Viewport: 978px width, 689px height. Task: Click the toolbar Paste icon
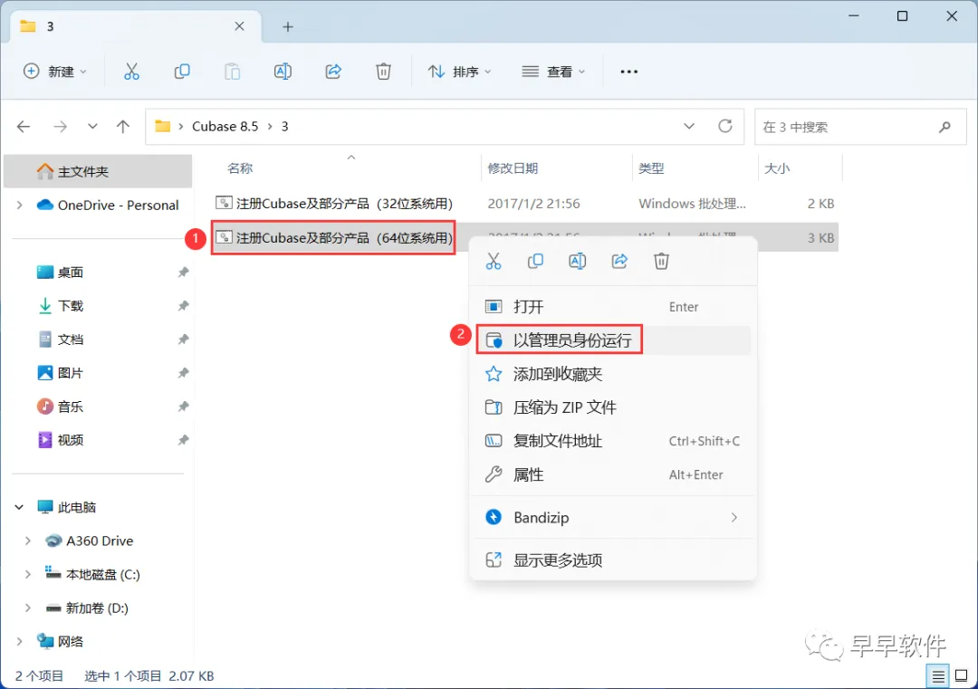click(232, 72)
